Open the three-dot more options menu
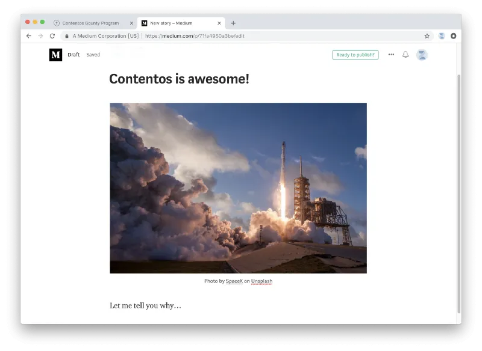Viewport: 482px width, 351px height. [391, 55]
